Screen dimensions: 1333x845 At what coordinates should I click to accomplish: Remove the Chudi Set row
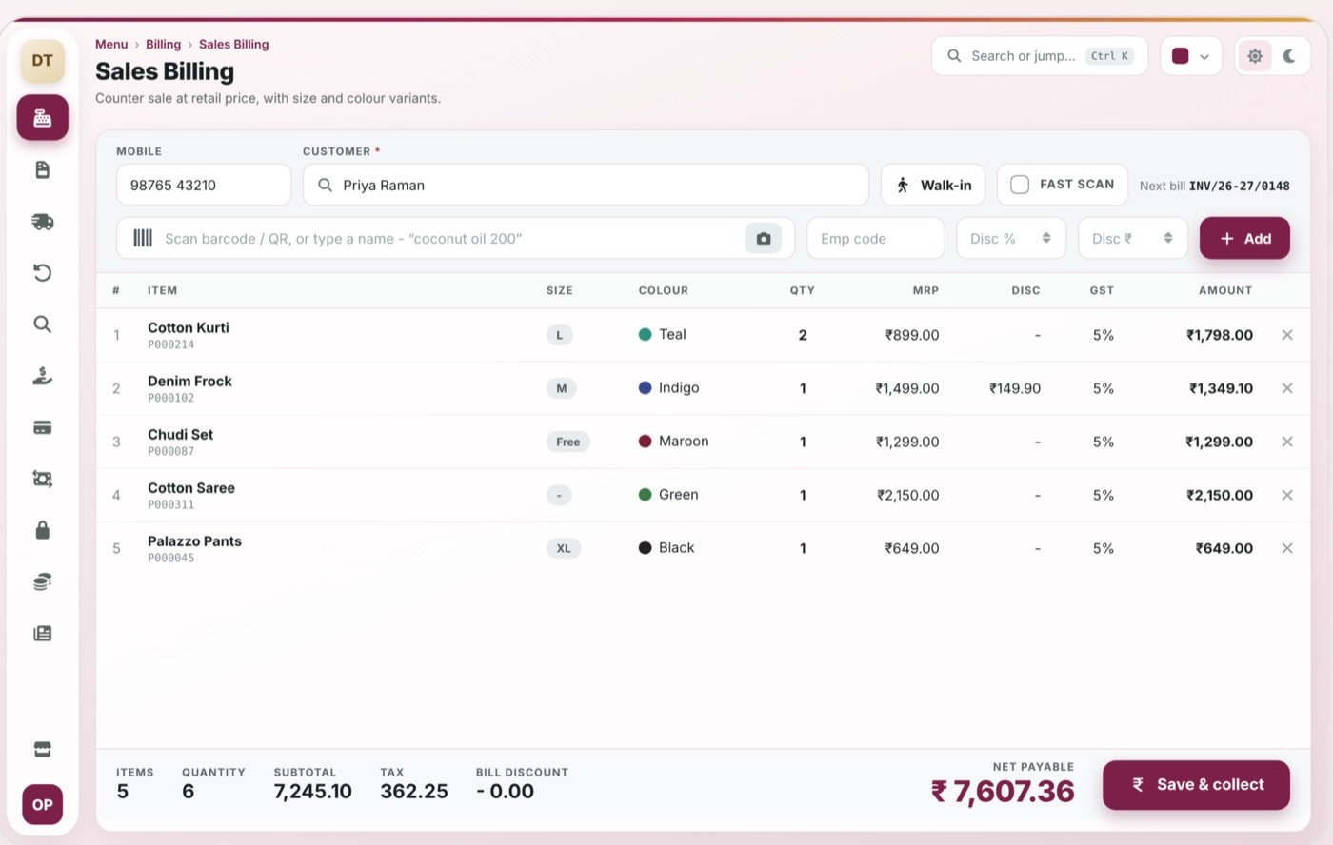[1286, 442]
